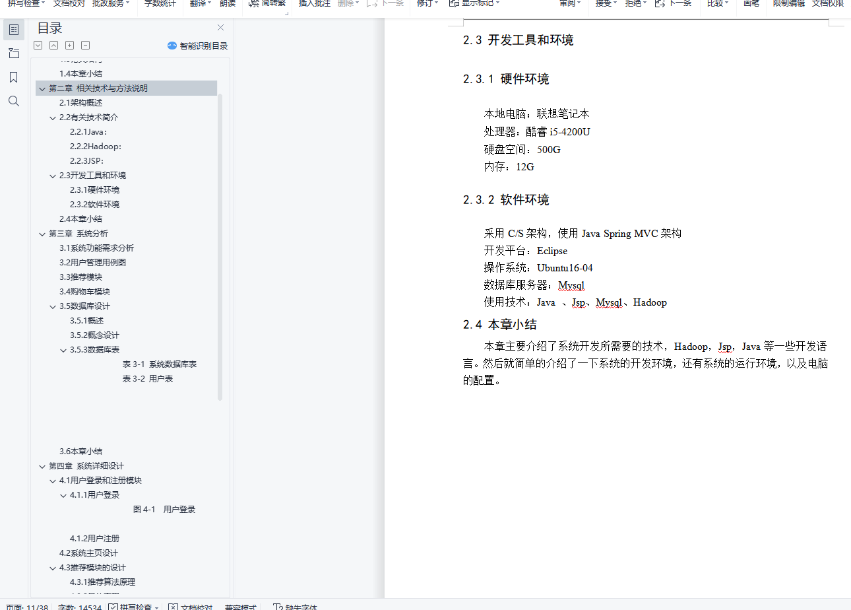The height and width of the screenshot is (610, 851).
Task: Collapse the 2.2有关技术简介 tree arrow
Action: click(53, 118)
